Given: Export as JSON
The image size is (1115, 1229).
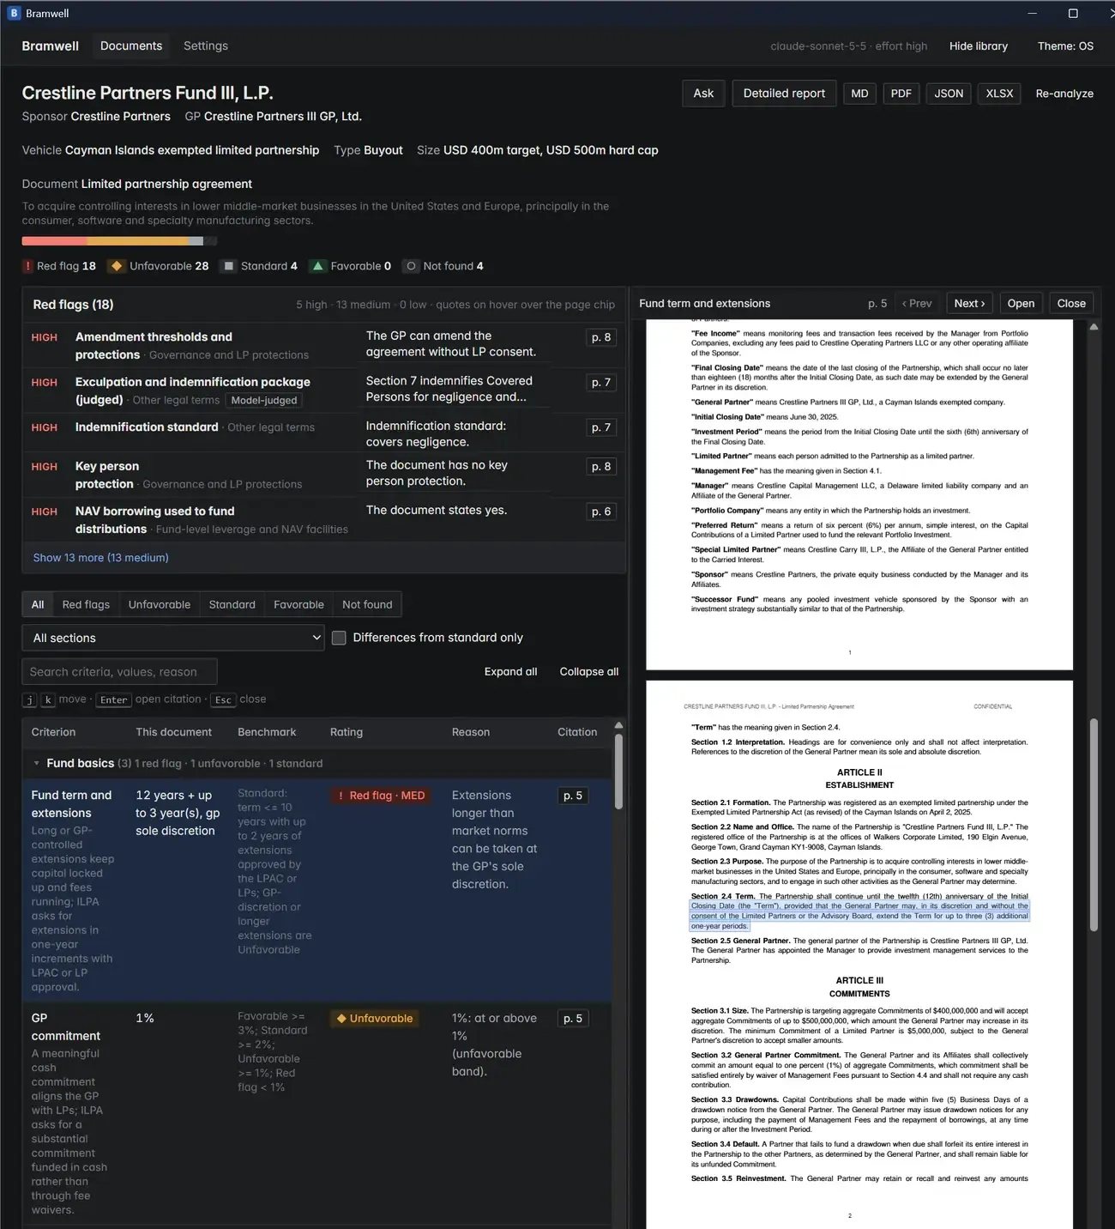Looking at the screenshot, I should pyautogui.click(x=949, y=94).
